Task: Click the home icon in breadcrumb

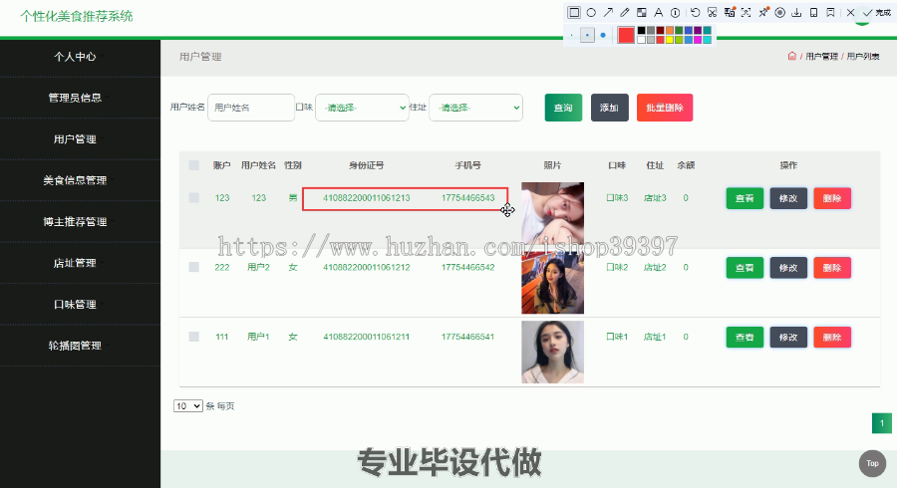Action: point(791,56)
